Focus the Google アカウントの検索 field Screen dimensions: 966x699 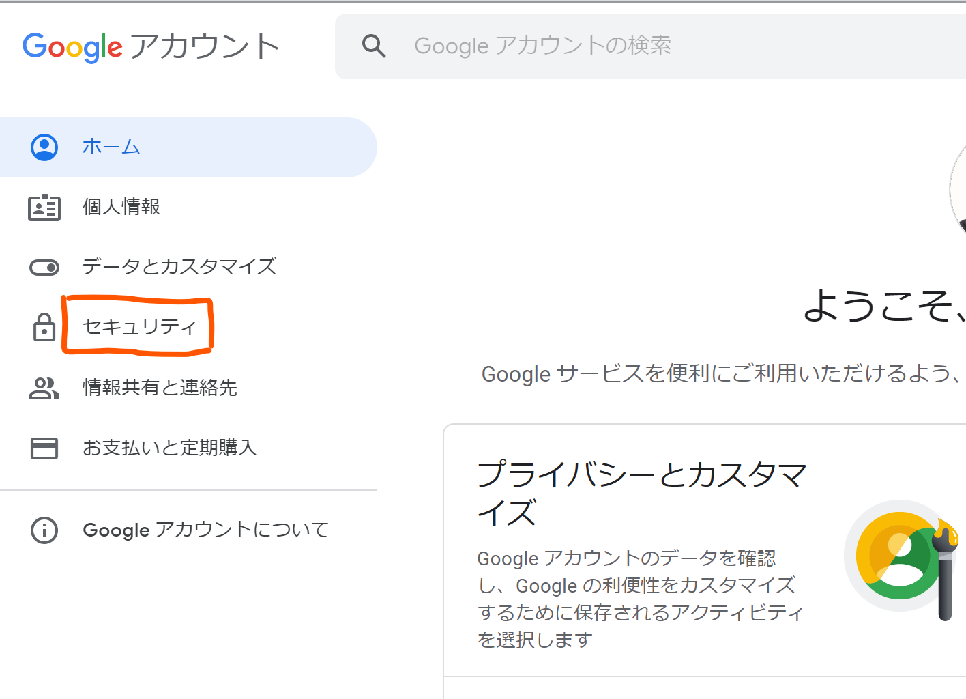(650, 46)
